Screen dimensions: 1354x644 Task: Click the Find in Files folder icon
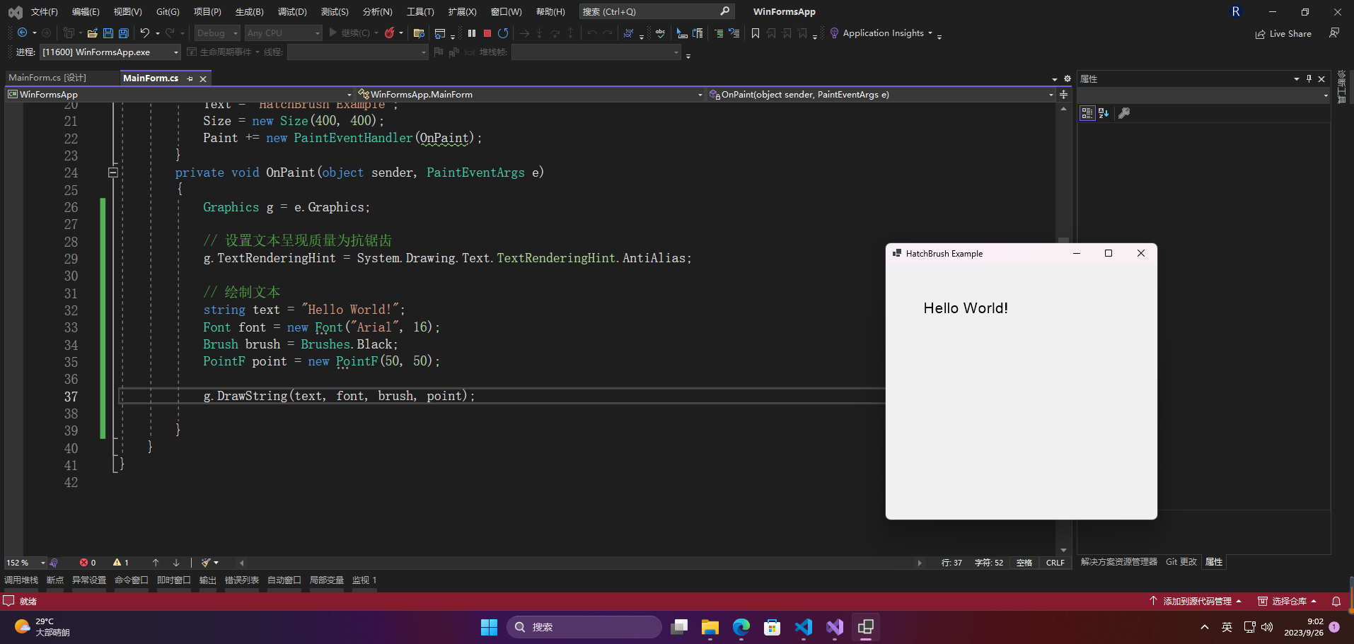click(419, 33)
